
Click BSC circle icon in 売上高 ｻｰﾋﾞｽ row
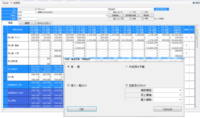pyautogui.click(x=192, y=38)
